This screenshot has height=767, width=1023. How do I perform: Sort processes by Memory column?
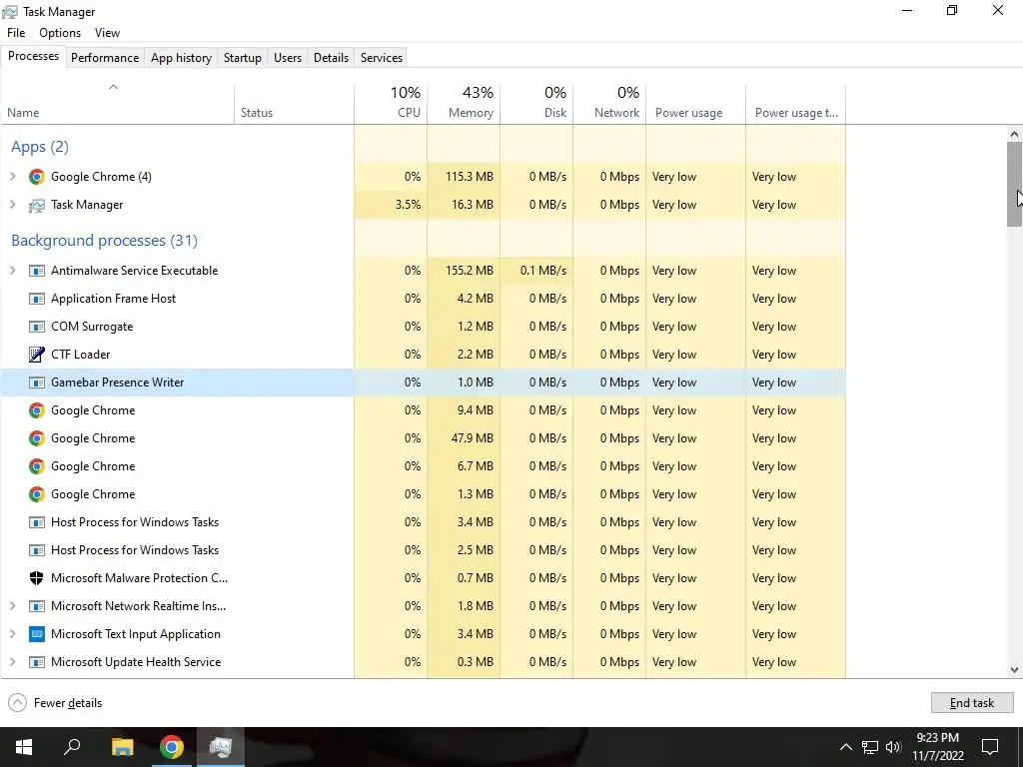point(464,103)
